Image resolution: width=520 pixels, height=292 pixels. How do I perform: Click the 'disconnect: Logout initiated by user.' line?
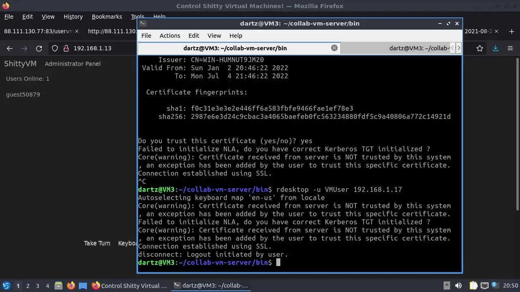[213, 254]
